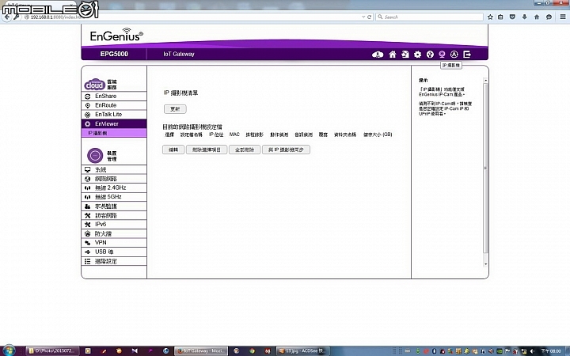Select the IP camera webcam icon in header
The width and height of the screenshot is (570, 356).
pyautogui.click(x=442, y=55)
